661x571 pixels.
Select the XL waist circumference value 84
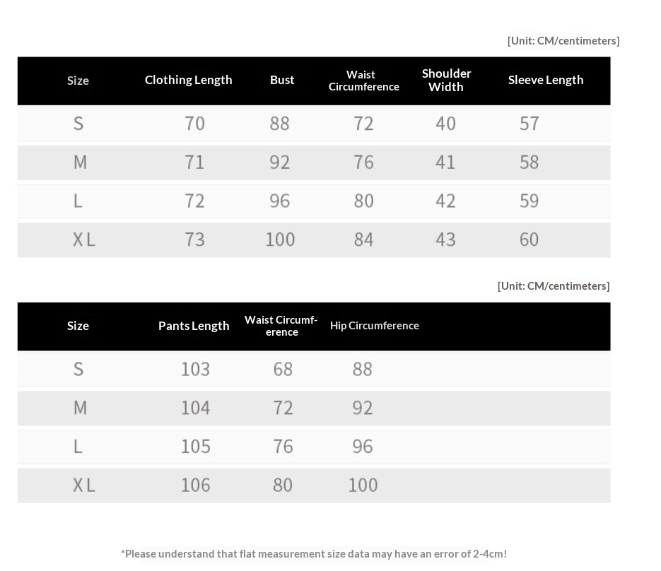click(x=363, y=240)
